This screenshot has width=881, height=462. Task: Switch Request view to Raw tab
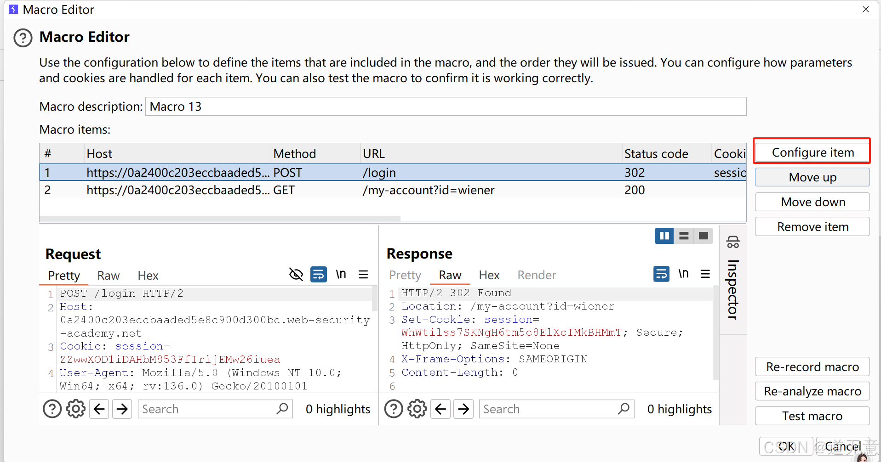point(109,276)
